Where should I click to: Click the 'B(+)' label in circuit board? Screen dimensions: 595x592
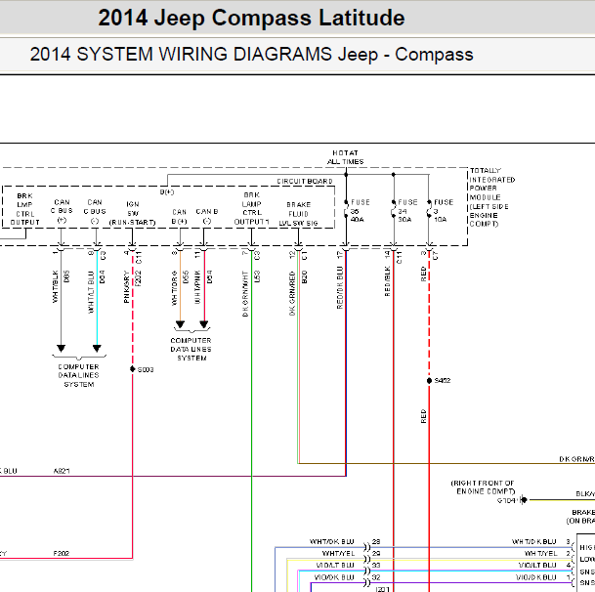pos(167,192)
